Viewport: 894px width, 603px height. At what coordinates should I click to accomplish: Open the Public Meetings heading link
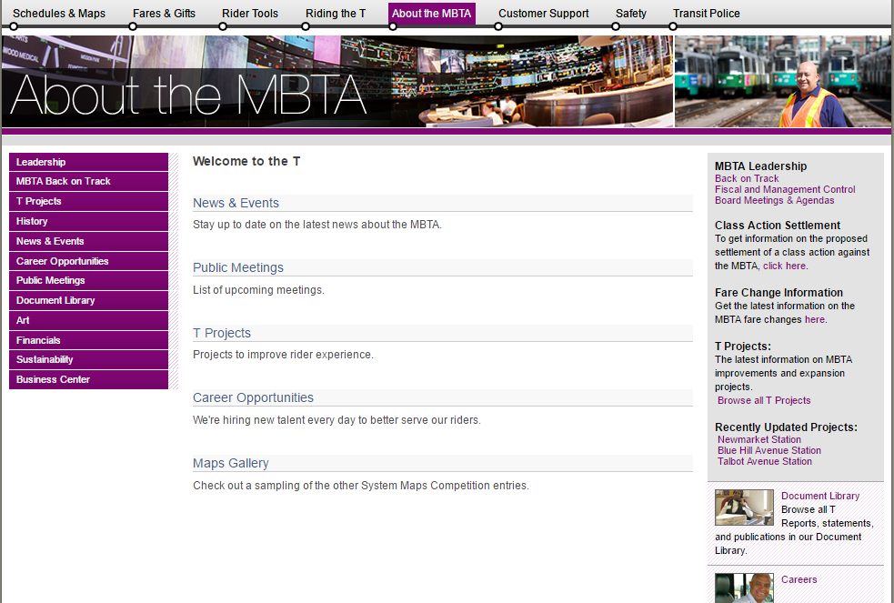(237, 268)
